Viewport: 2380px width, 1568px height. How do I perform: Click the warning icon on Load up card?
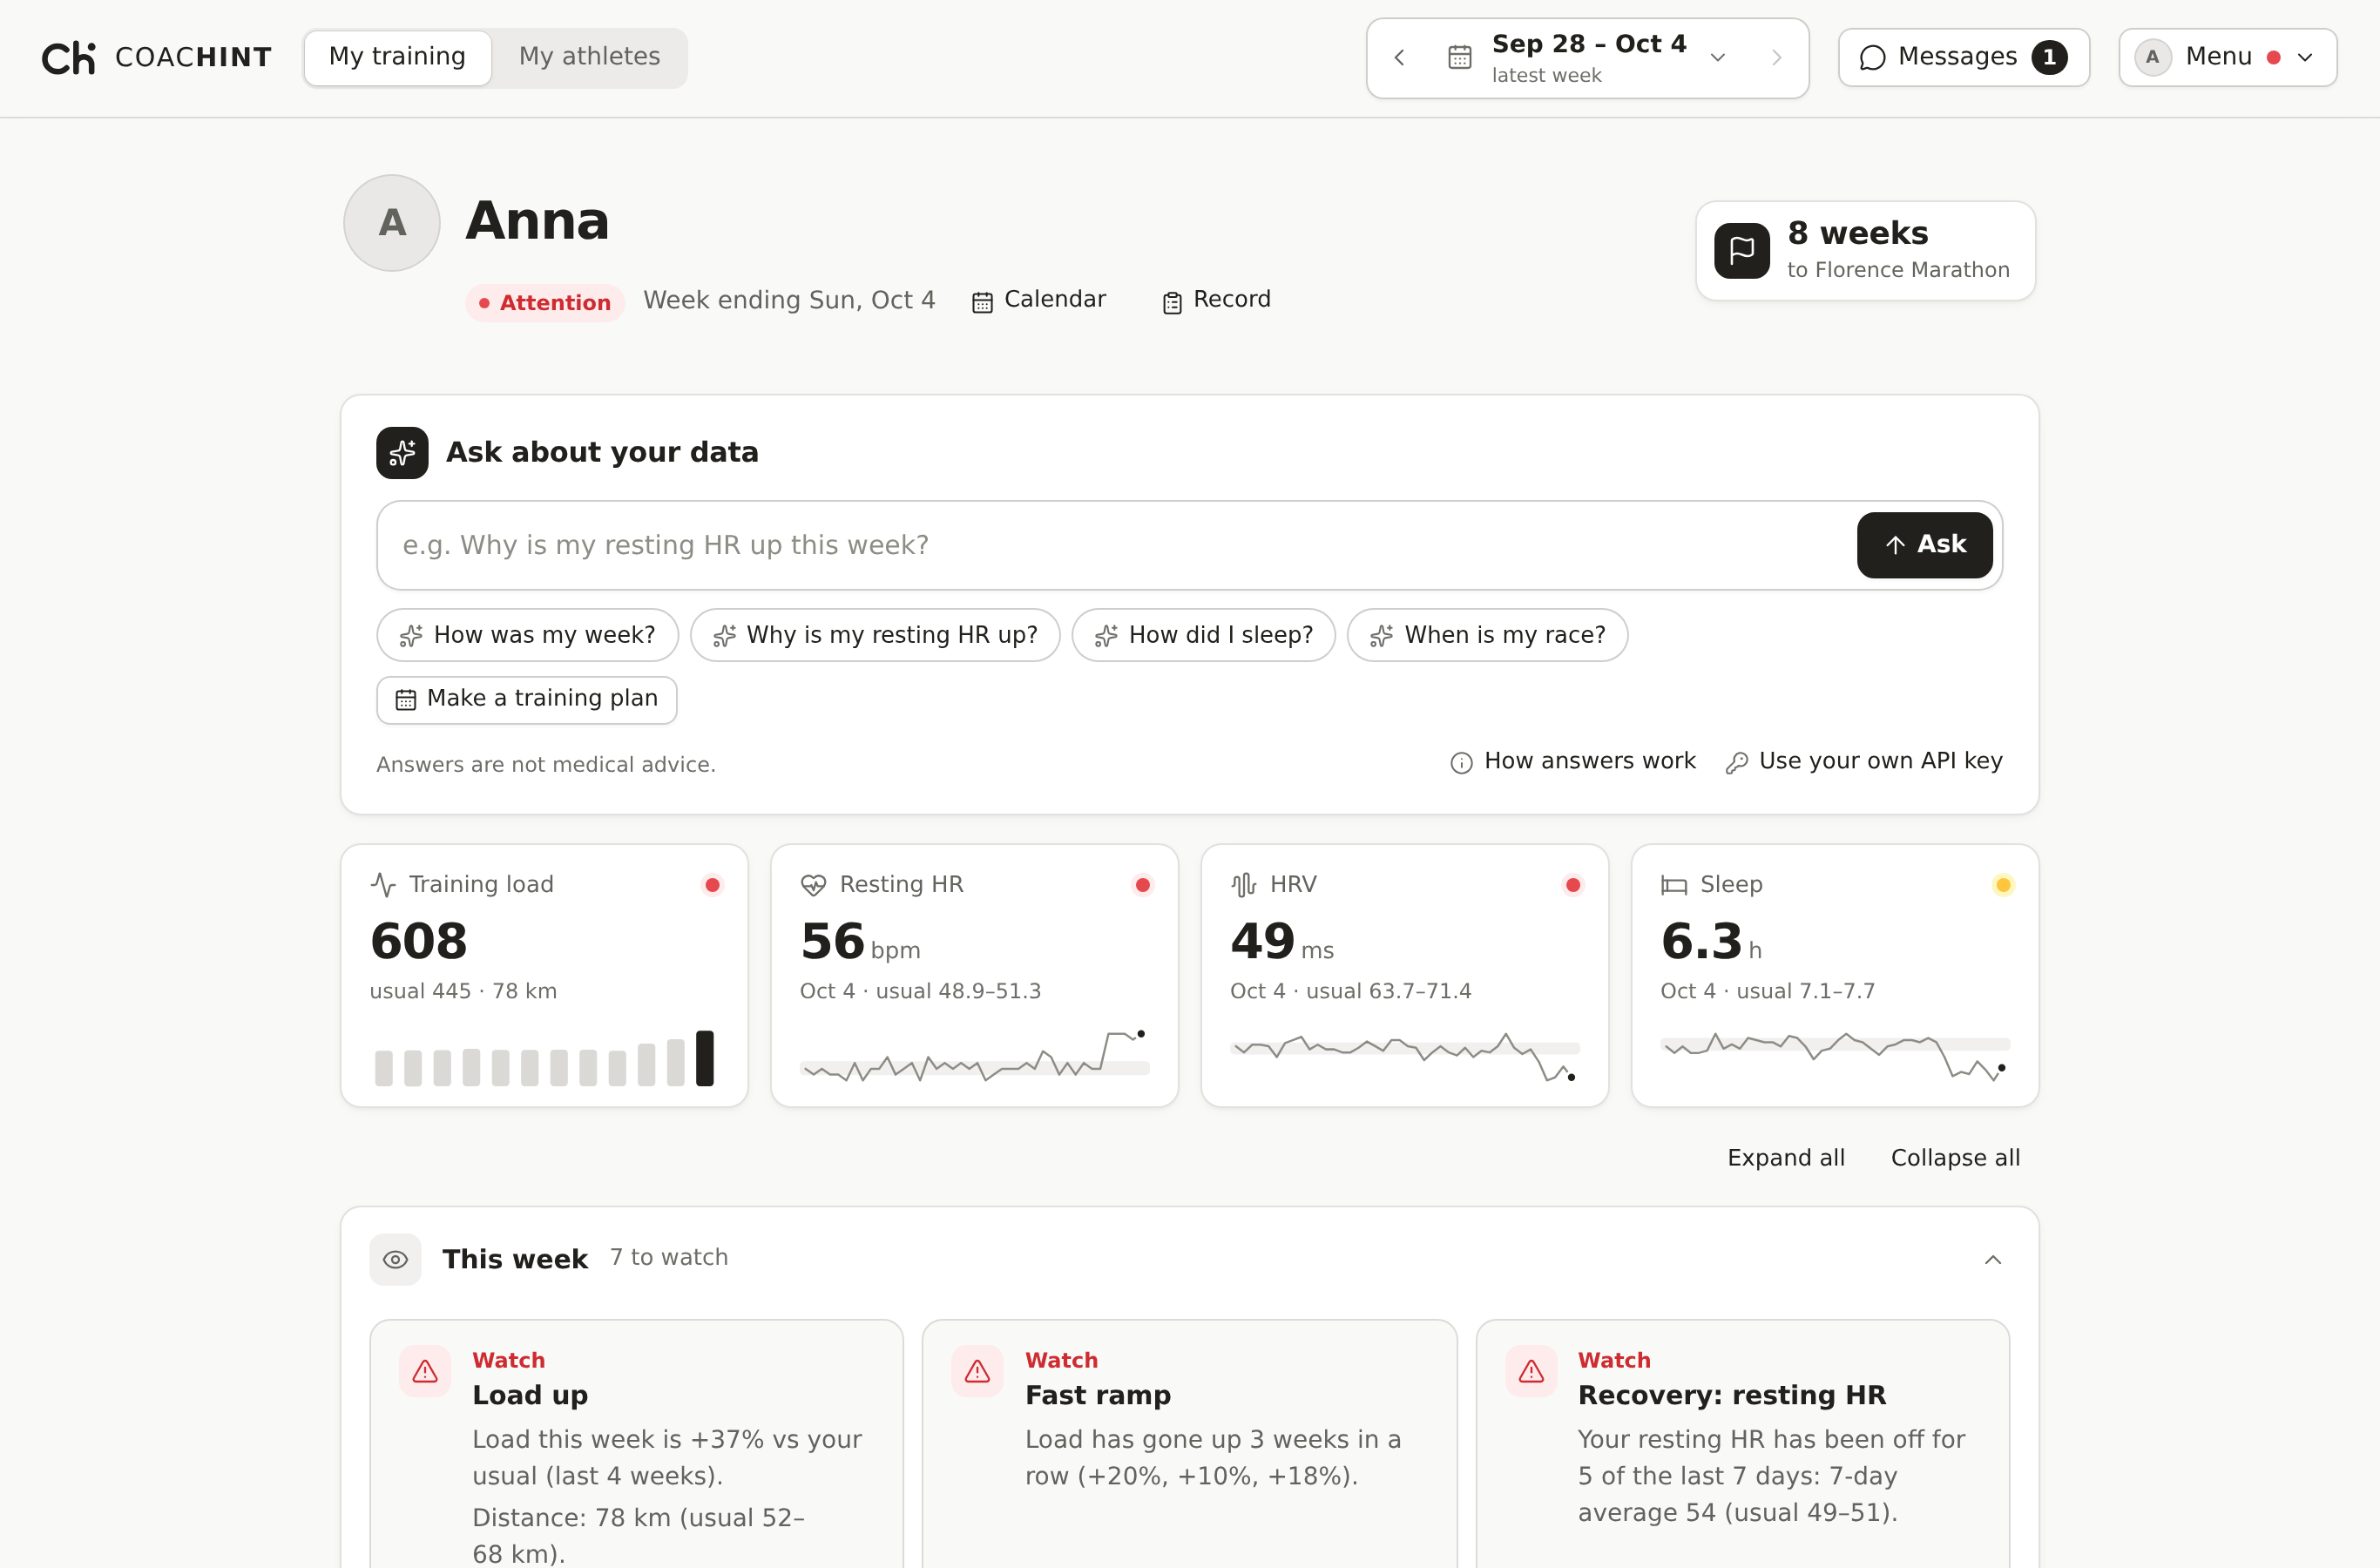425,1371
